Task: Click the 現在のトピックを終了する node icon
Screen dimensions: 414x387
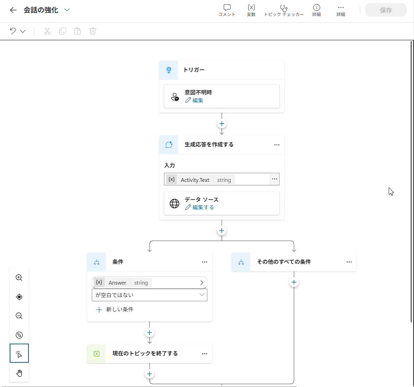Action: pyautogui.click(x=96, y=354)
